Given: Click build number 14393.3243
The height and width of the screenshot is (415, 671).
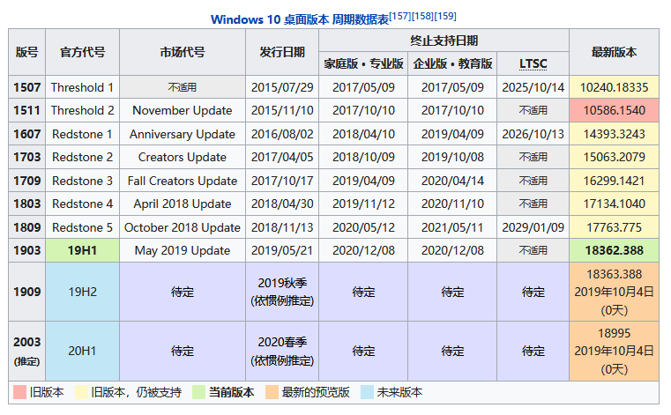Looking at the screenshot, I should pyautogui.click(x=614, y=134).
